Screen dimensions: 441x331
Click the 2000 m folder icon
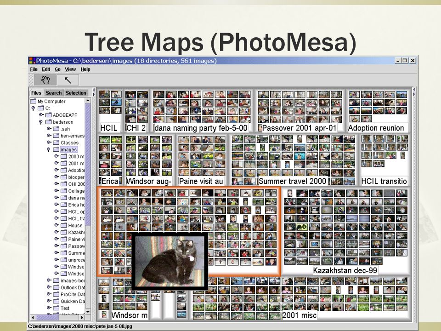tap(64, 156)
